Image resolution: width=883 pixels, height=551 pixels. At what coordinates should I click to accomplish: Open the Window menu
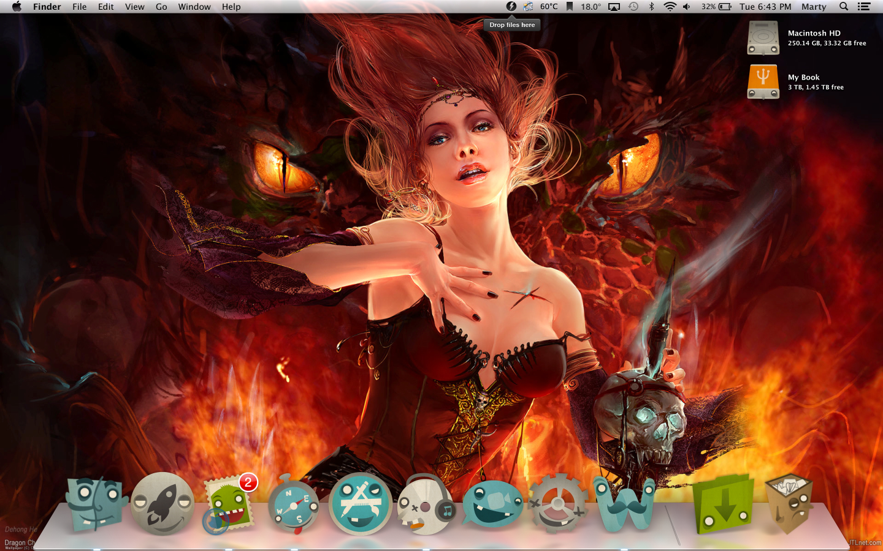pyautogui.click(x=194, y=7)
